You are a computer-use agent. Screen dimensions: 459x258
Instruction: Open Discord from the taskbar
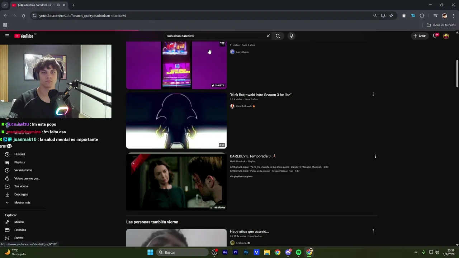click(x=288, y=252)
